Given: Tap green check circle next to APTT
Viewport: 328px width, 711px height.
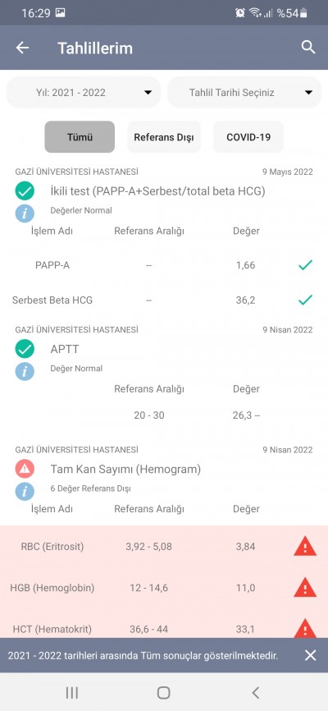Looking at the screenshot, I should 25,349.
